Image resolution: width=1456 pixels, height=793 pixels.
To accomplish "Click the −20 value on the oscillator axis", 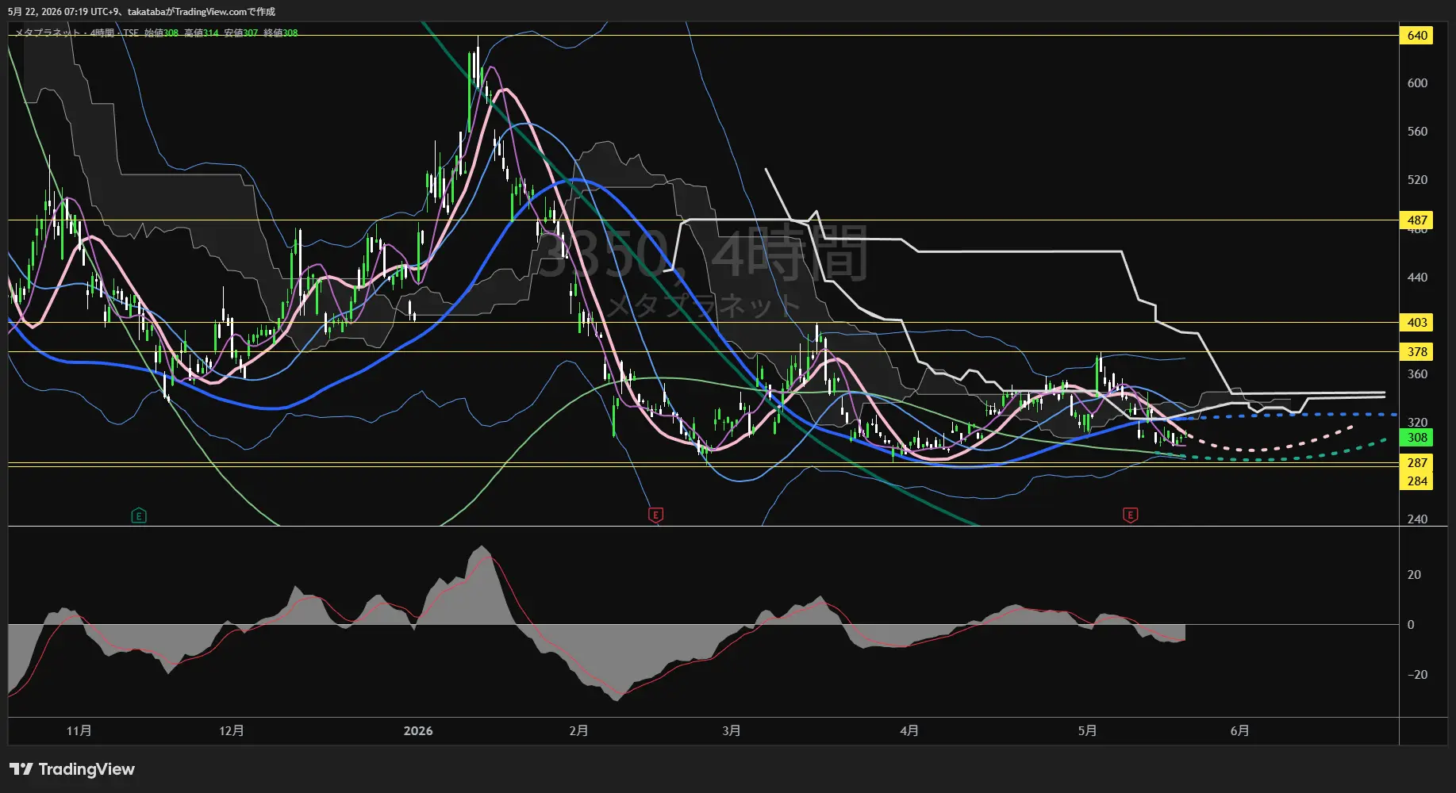I will [x=1417, y=675].
